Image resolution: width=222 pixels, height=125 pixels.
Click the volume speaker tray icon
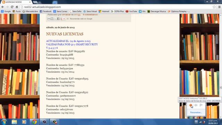pos(196,105)
